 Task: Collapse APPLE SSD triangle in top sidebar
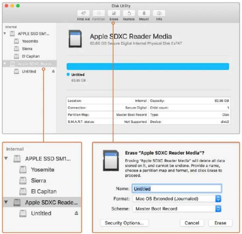click(5, 33)
